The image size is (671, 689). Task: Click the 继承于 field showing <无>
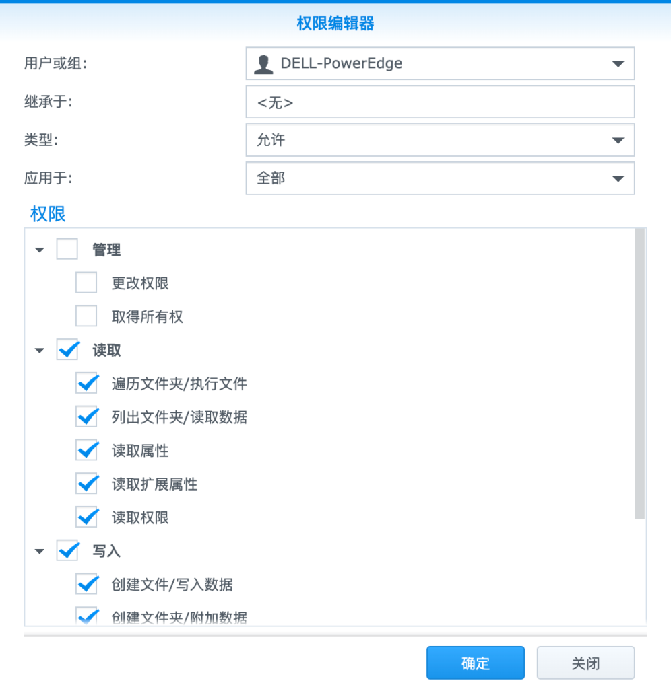pyautogui.click(x=440, y=102)
